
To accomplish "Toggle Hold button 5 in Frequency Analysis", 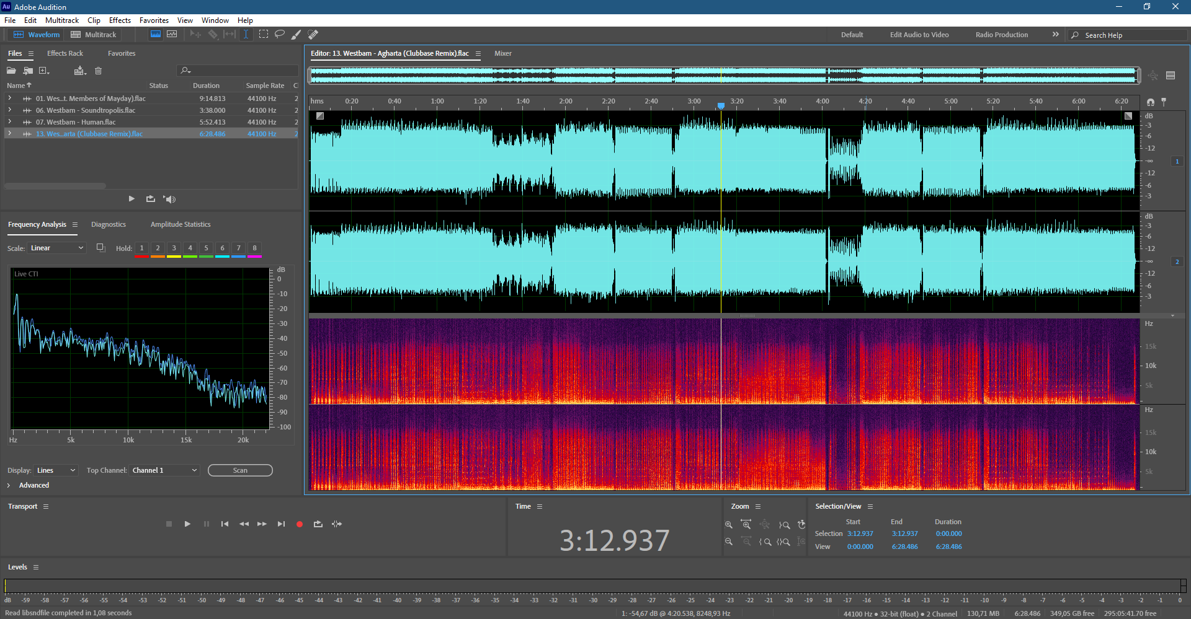I will pyautogui.click(x=206, y=248).
